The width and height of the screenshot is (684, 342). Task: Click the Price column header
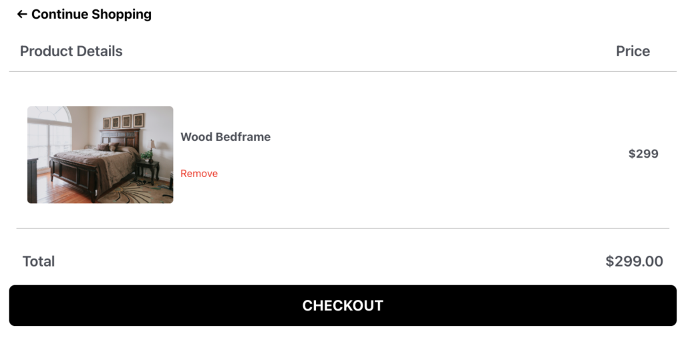pyautogui.click(x=633, y=51)
